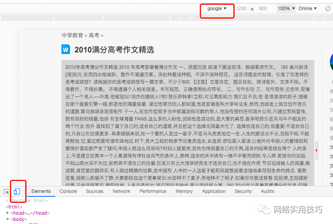Collapse the body node in DOM tree
Viewport: 333px width, 224px height.
pyautogui.click(x=8, y=219)
